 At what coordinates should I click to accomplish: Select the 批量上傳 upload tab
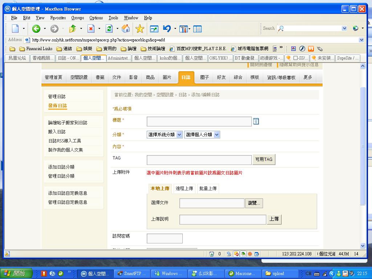(x=208, y=189)
